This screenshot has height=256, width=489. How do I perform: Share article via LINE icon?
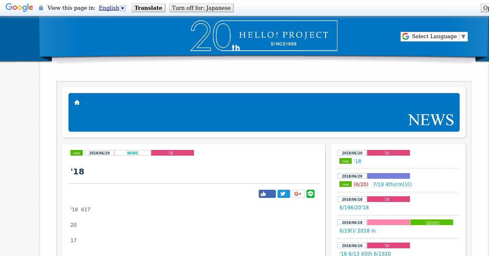[311, 194]
